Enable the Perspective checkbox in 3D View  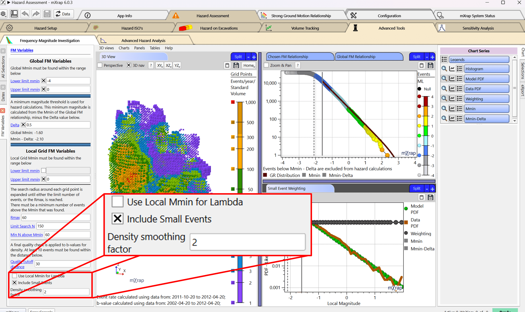[100, 65]
